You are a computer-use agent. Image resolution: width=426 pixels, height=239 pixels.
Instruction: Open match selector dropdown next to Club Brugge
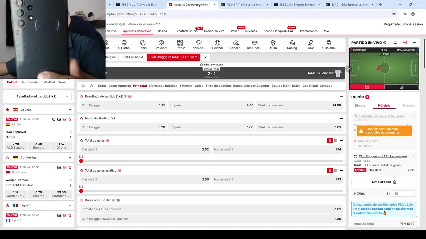point(205,57)
